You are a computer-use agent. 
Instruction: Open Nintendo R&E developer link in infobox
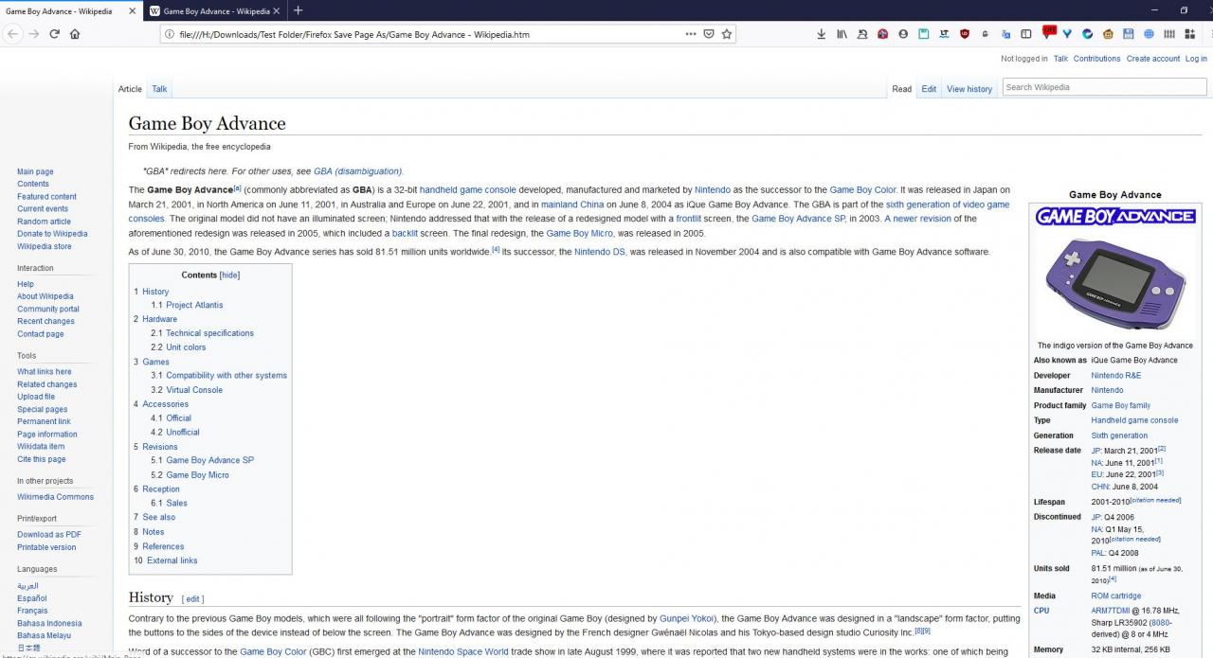(1116, 376)
